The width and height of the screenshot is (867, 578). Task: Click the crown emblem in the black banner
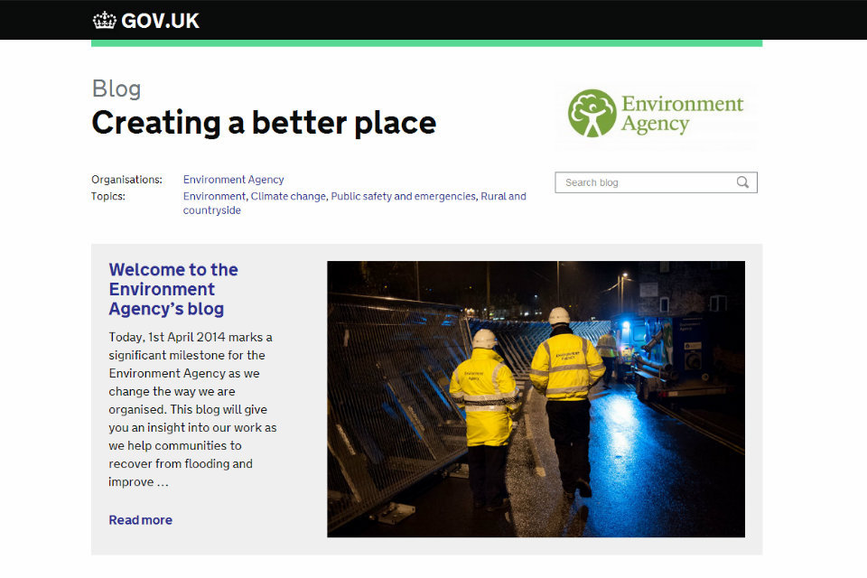tap(103, 19)
